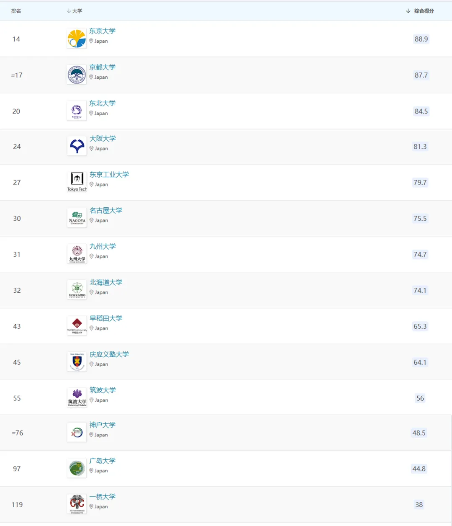
Task: Sort by 综合得分 column header arrow
Action: 408,11
